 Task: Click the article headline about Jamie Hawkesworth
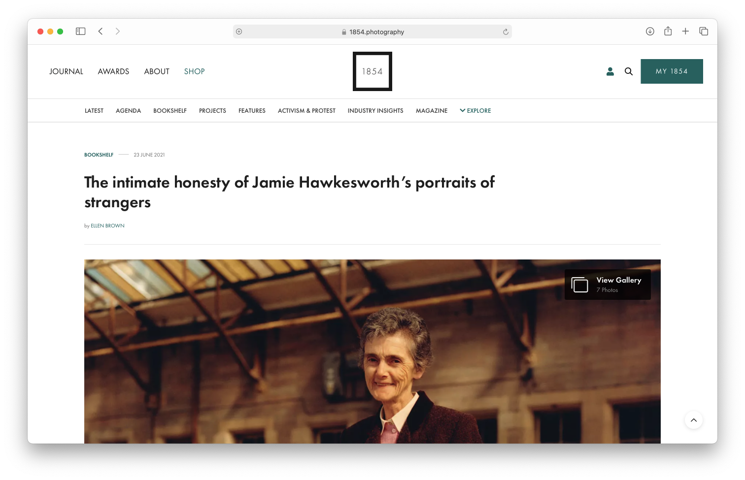[x=290, y=192]
